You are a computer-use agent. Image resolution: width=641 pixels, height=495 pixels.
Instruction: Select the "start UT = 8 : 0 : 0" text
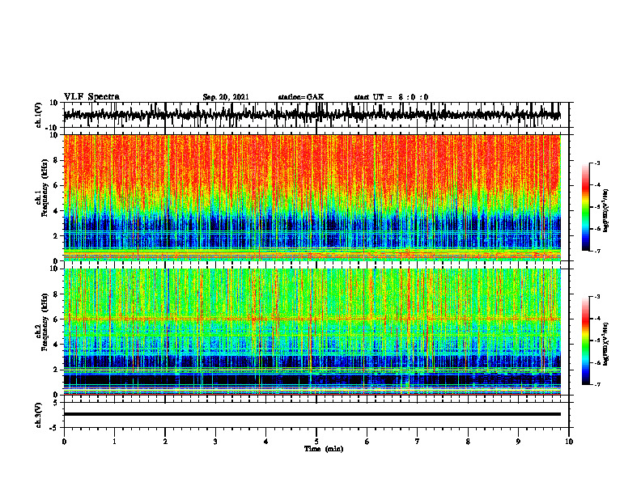pos(391,97)
